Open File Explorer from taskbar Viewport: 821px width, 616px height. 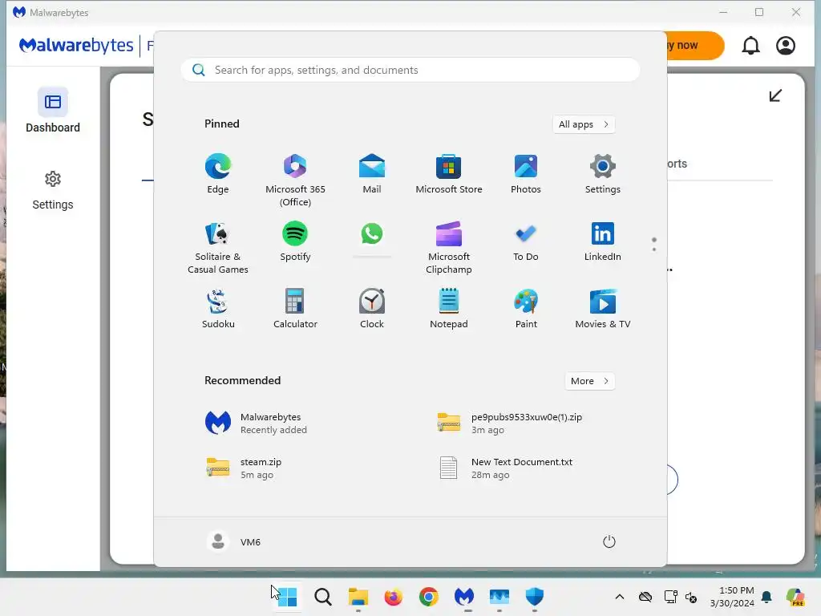358,597
